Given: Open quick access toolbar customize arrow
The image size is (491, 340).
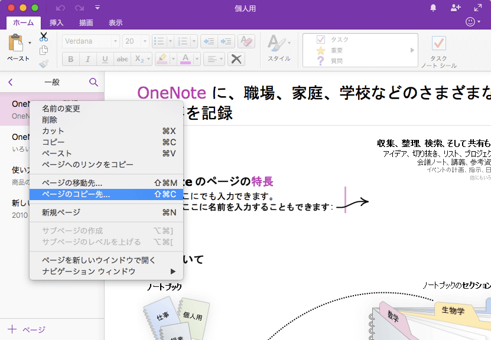Looking at the screenshot, I should tap(97, 8).
